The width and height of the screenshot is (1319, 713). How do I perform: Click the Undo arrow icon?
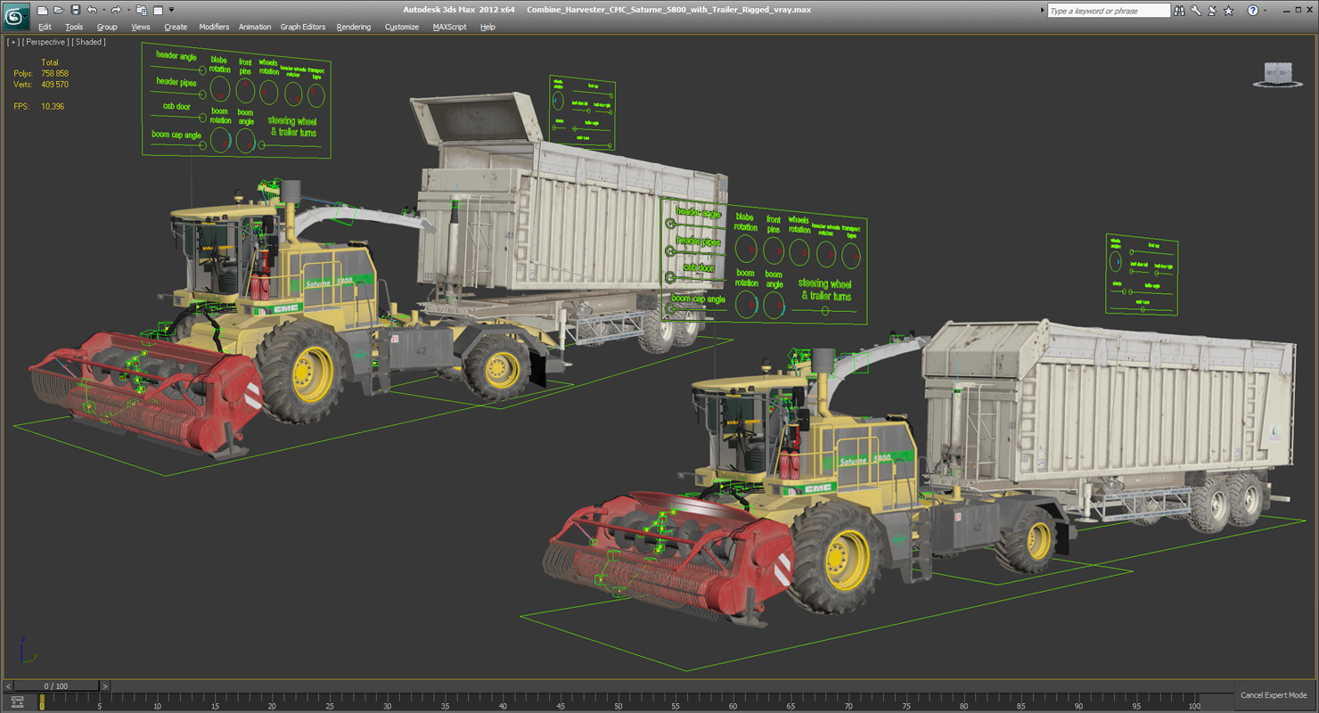click(91, 10)
